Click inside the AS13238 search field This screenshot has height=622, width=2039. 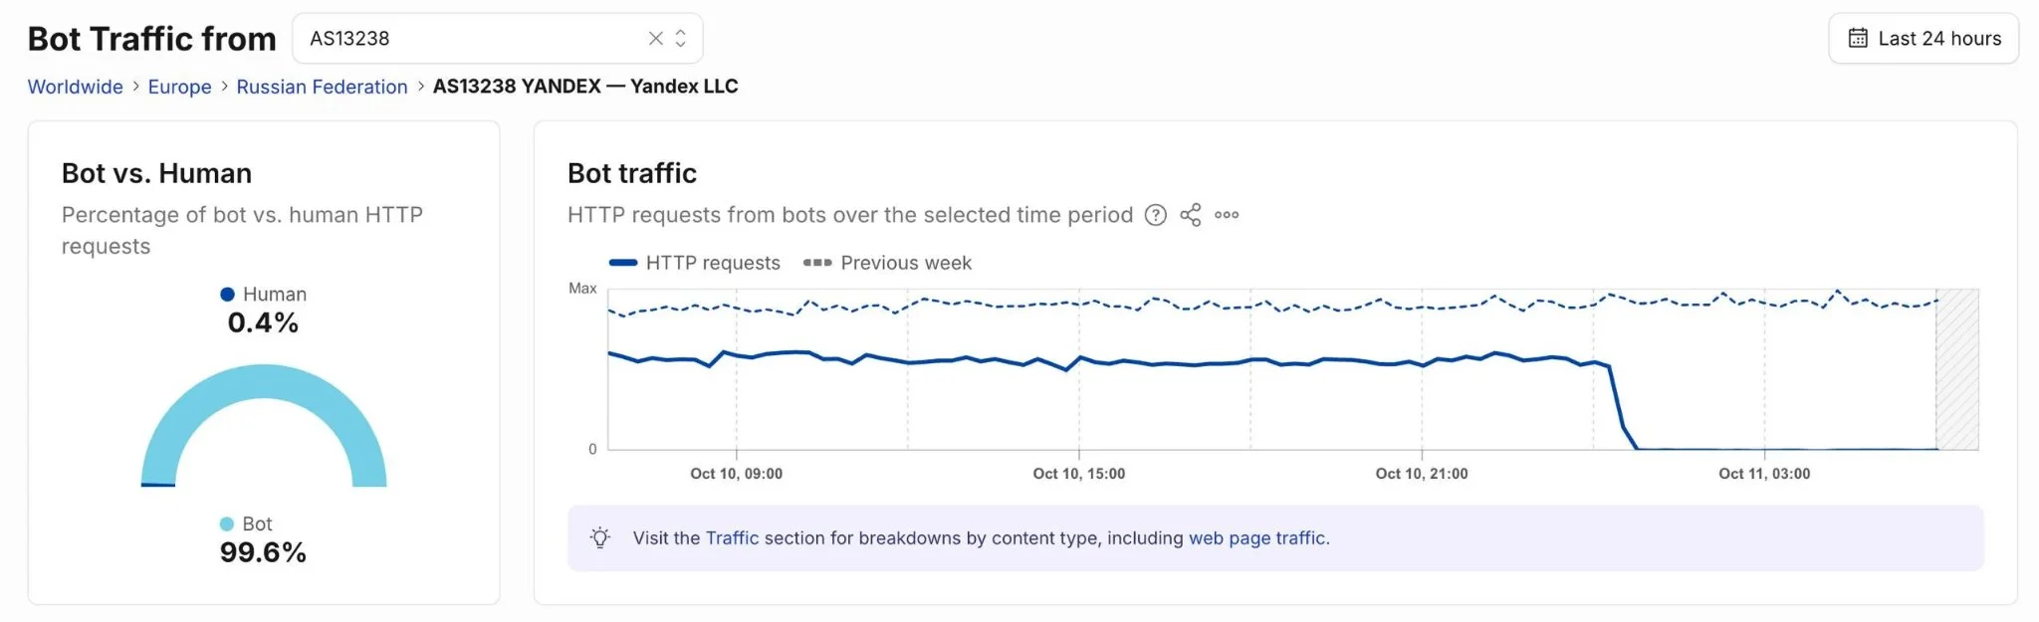click(x=468, y=39)
